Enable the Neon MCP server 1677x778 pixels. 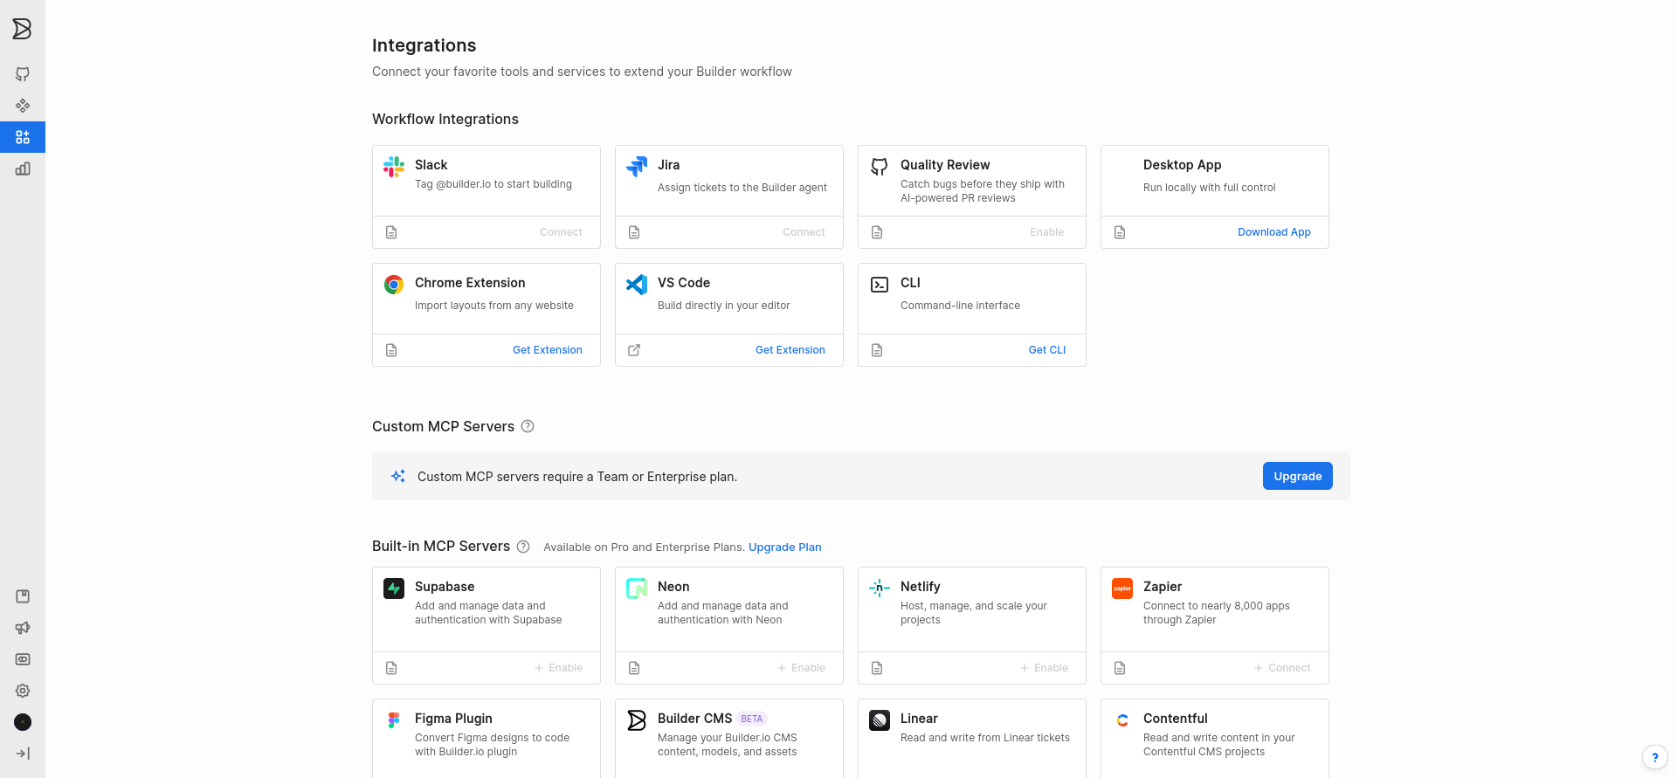pos(801,668)
